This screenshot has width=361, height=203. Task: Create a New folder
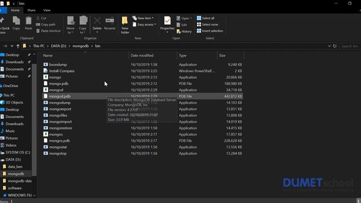(x=125, y=25)
